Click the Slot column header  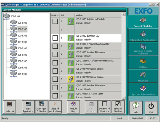coord(63,15)
